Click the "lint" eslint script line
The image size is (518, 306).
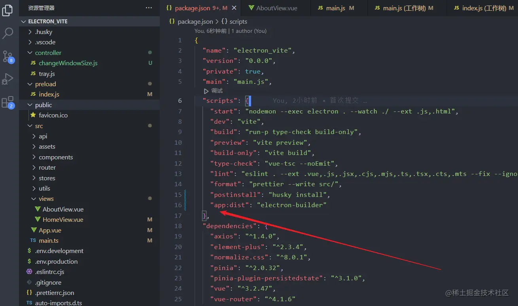(364, 174)
